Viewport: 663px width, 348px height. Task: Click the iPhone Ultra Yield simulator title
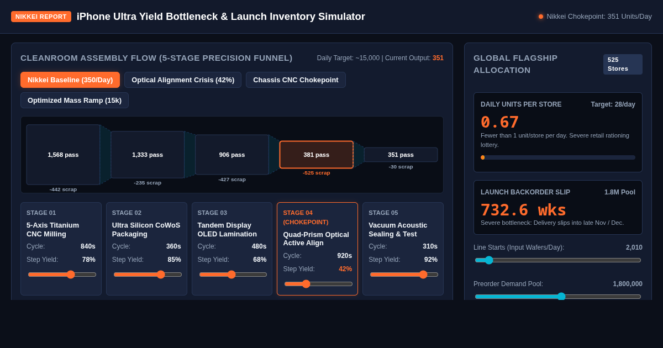221,17
